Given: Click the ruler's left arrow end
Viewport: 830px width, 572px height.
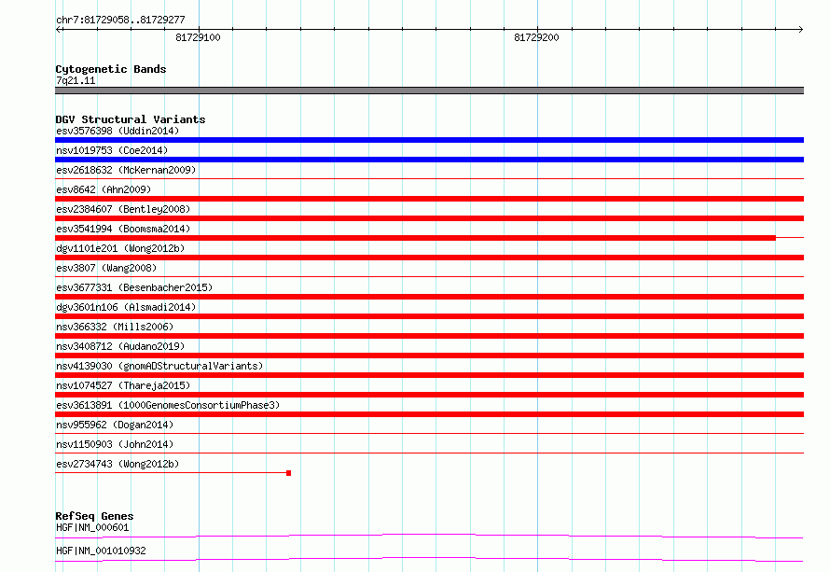Looking at the screenshot, I should click(x=59, y=30).
